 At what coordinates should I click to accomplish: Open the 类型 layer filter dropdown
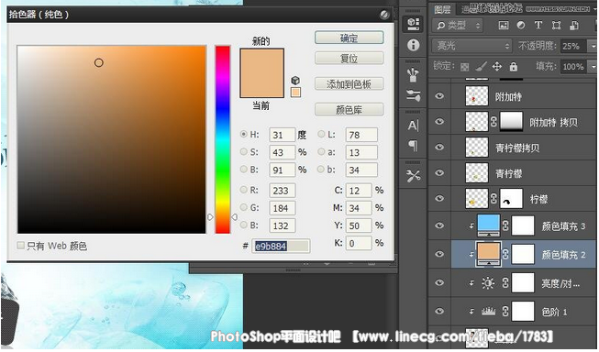click(458, 26)
